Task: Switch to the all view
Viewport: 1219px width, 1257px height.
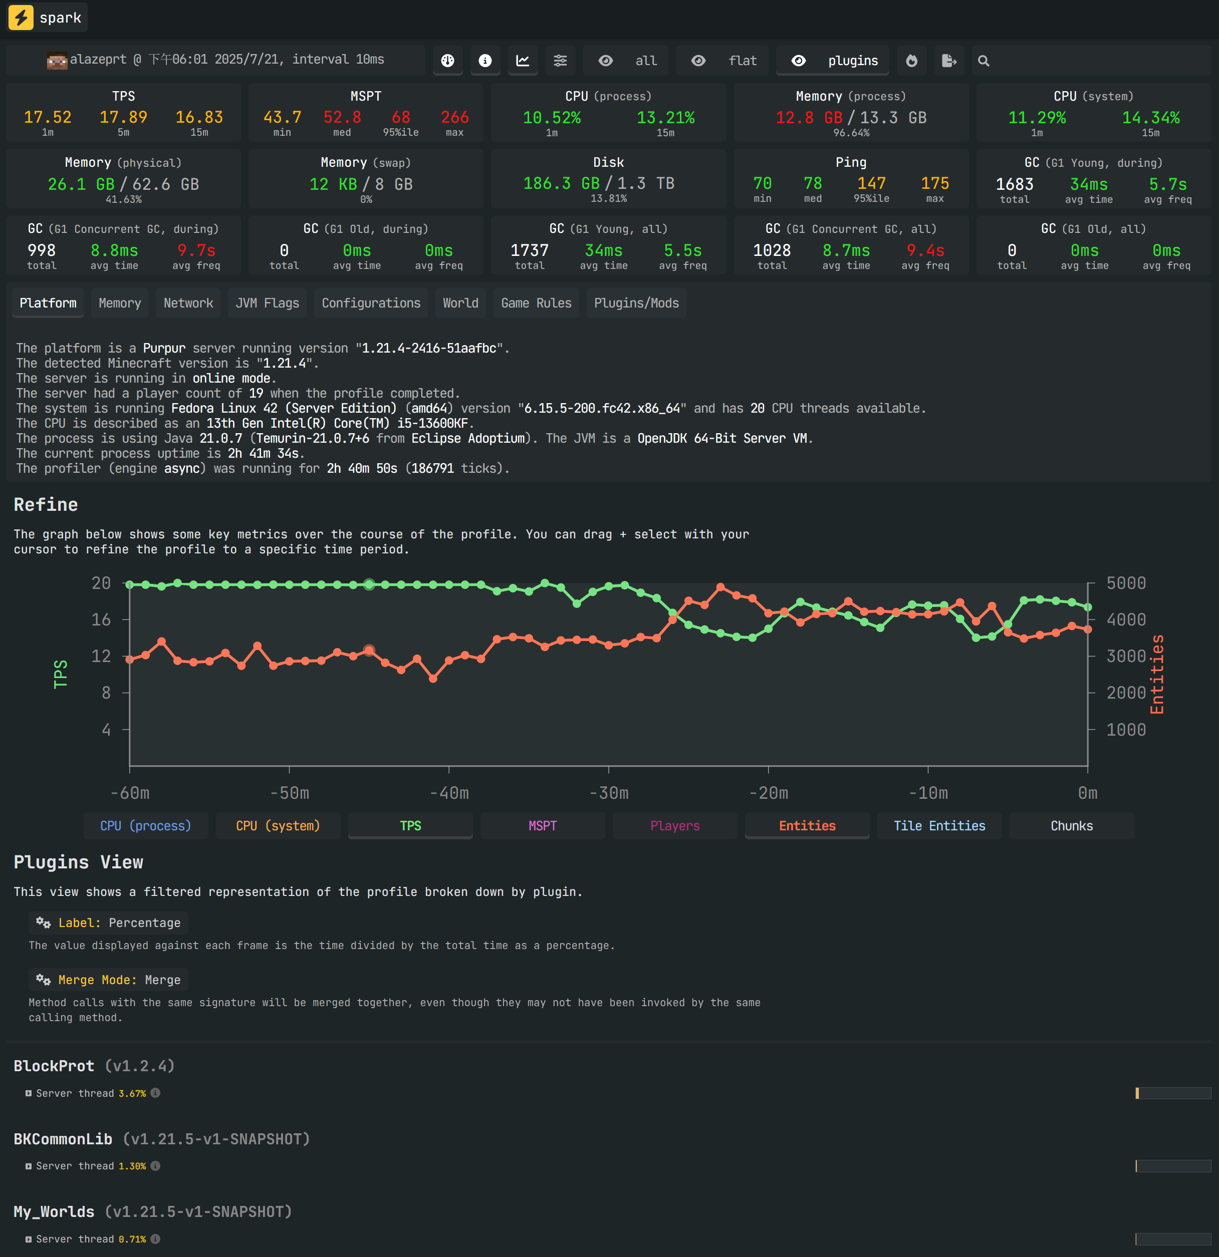Action: 627,60
